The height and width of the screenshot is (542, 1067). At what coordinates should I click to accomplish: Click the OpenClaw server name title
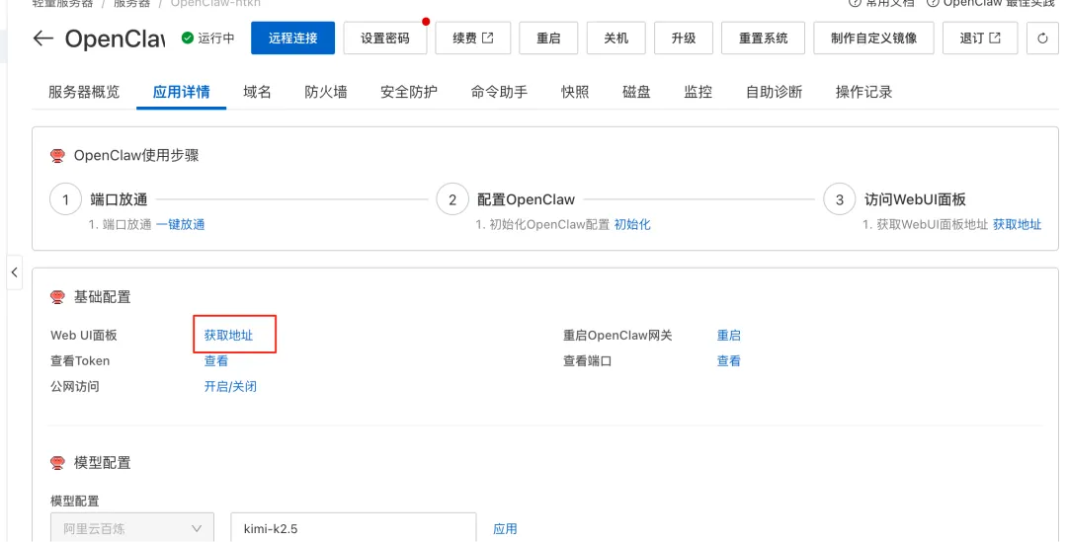pyautogui.click(x=115, y=39)
